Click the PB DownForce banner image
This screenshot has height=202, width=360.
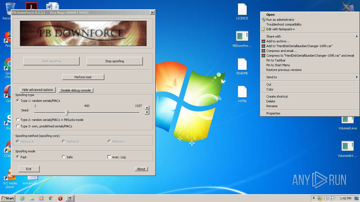click(83, 33)
